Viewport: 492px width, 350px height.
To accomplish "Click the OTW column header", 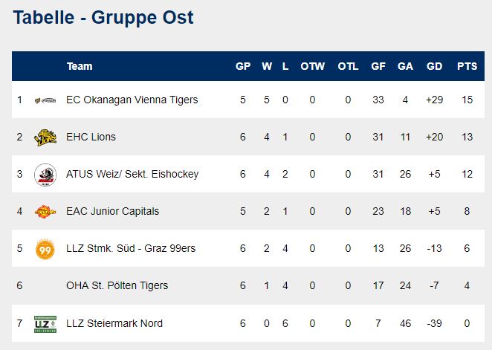I will (313, 66).
